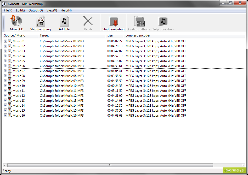Click the encoder text of Music 14 row
The height and width of the screenshot is (175, 248).
point(156,106)
